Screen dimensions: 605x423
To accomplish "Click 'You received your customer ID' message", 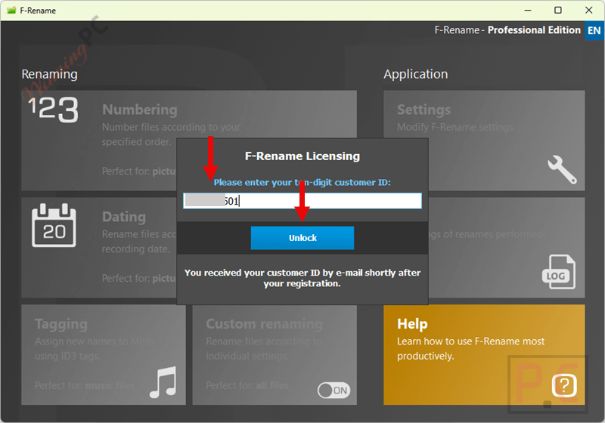I will [x=302, y=278].
